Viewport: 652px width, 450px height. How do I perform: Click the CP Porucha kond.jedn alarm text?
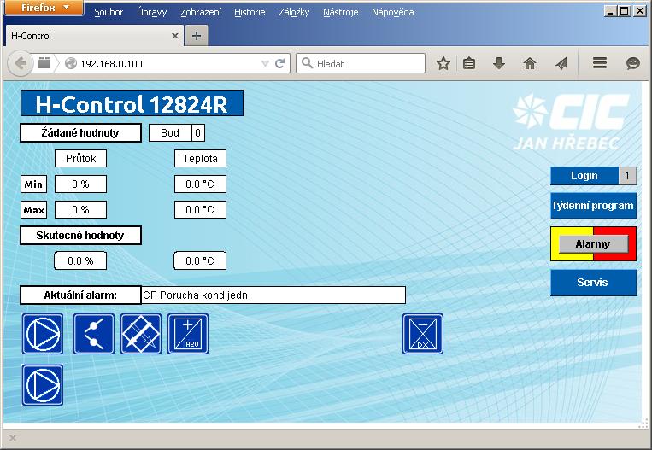(x=195, y=295)
